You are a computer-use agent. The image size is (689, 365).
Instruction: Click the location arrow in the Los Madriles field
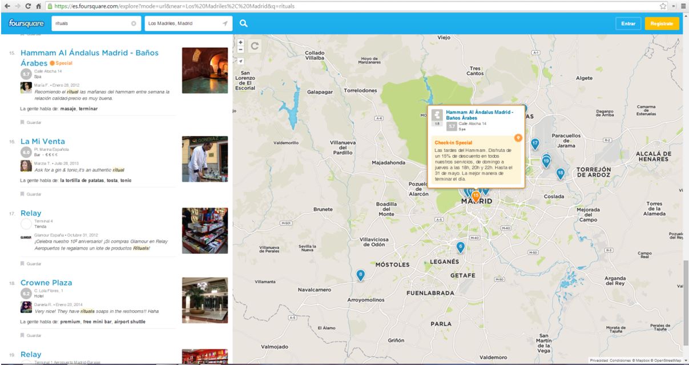pos(225,23)
